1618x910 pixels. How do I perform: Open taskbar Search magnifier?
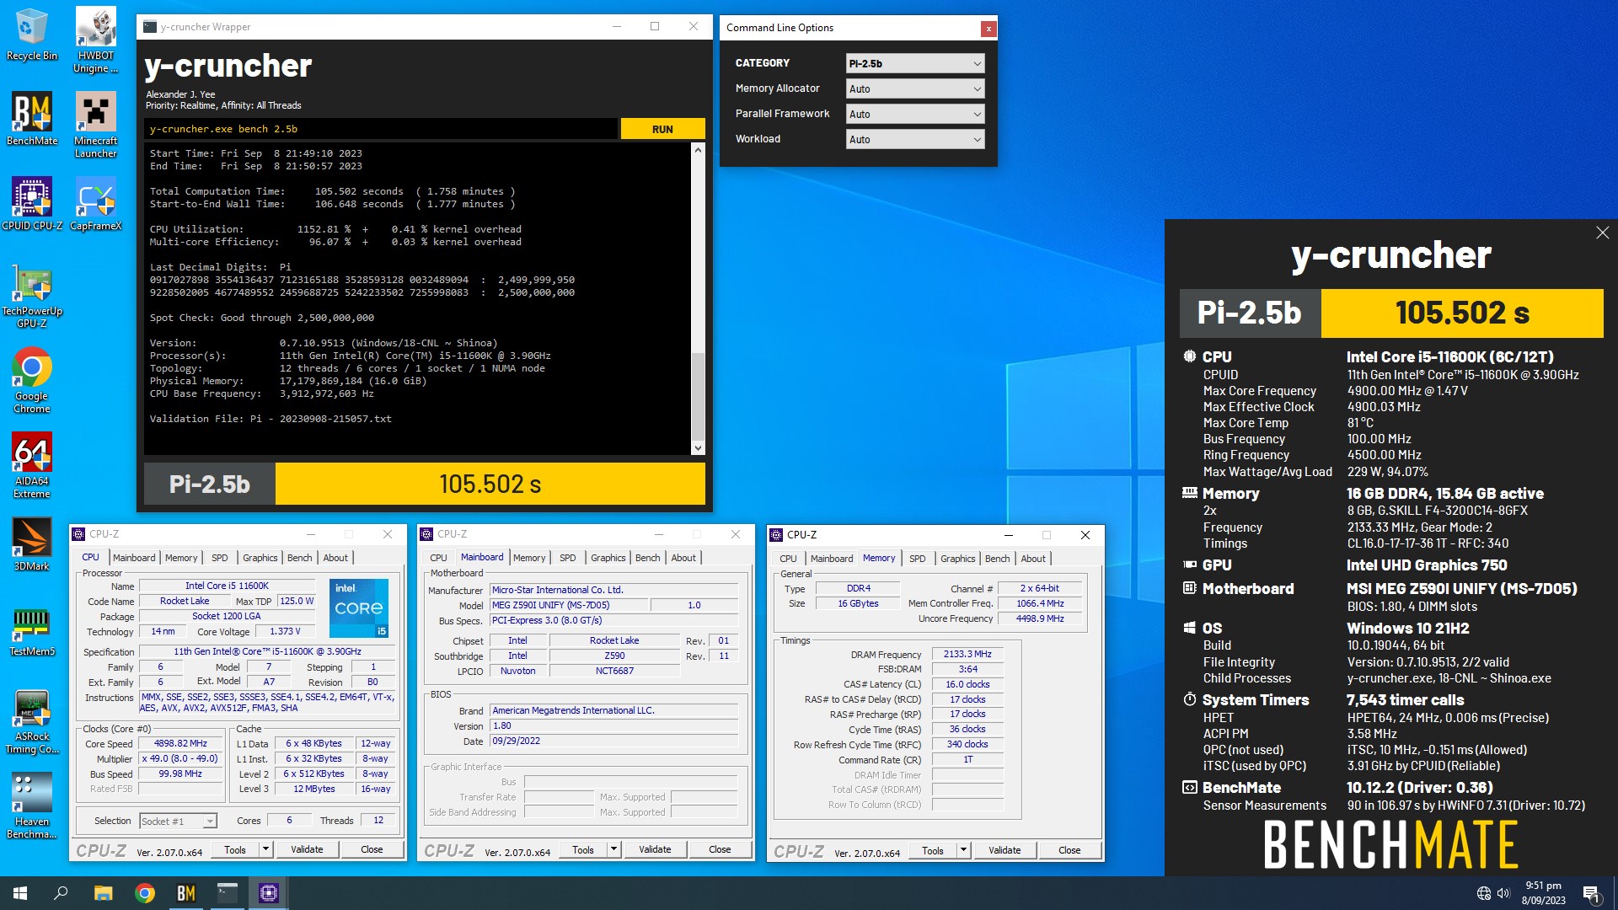click(61, 893)
